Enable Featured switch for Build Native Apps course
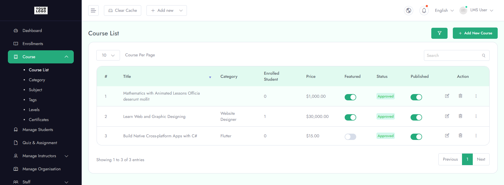This screenshot has width=504, height=185. (x=350, y=137)
